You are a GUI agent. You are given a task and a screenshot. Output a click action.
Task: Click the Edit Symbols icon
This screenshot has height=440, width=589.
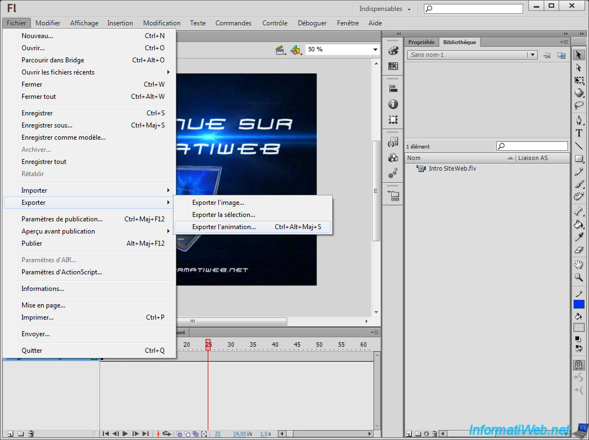[296, 50]
